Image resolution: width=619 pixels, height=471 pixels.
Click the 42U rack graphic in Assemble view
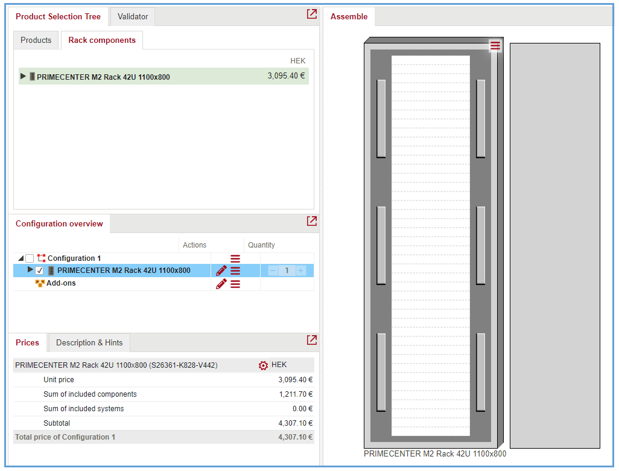click(433, 243)
